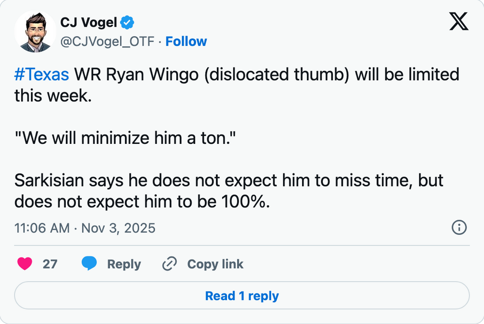The width and height of the screenshot is (484, 324).
Task: Like the tweet with the heart icon
Action: (x=25, y=264)
